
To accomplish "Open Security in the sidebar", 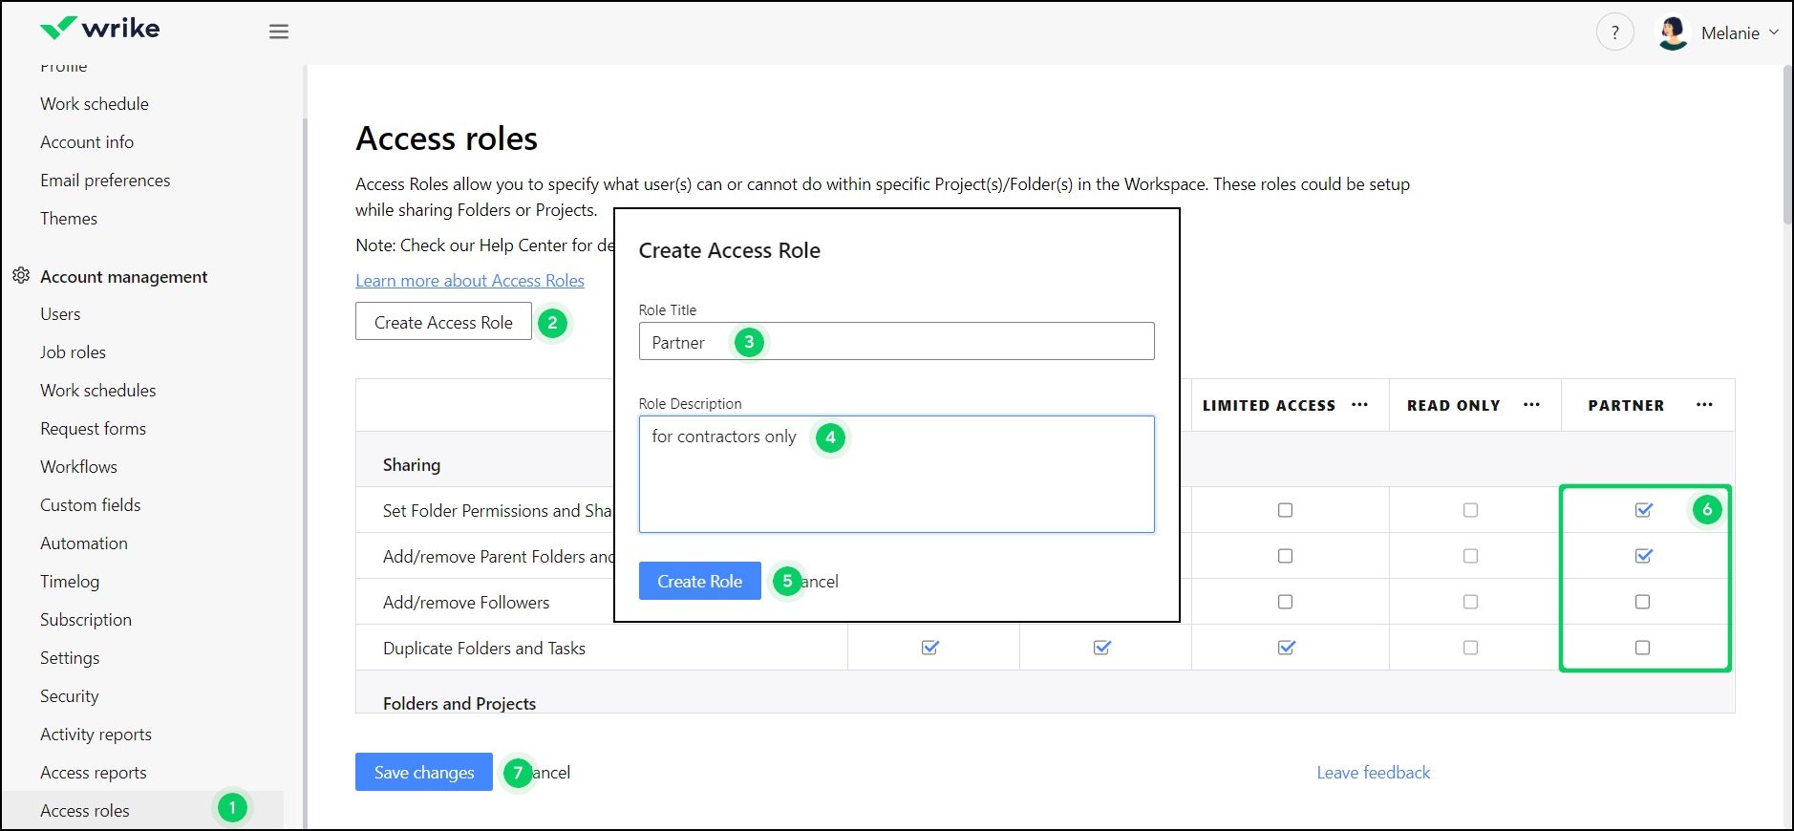I will tap(70, 696).
